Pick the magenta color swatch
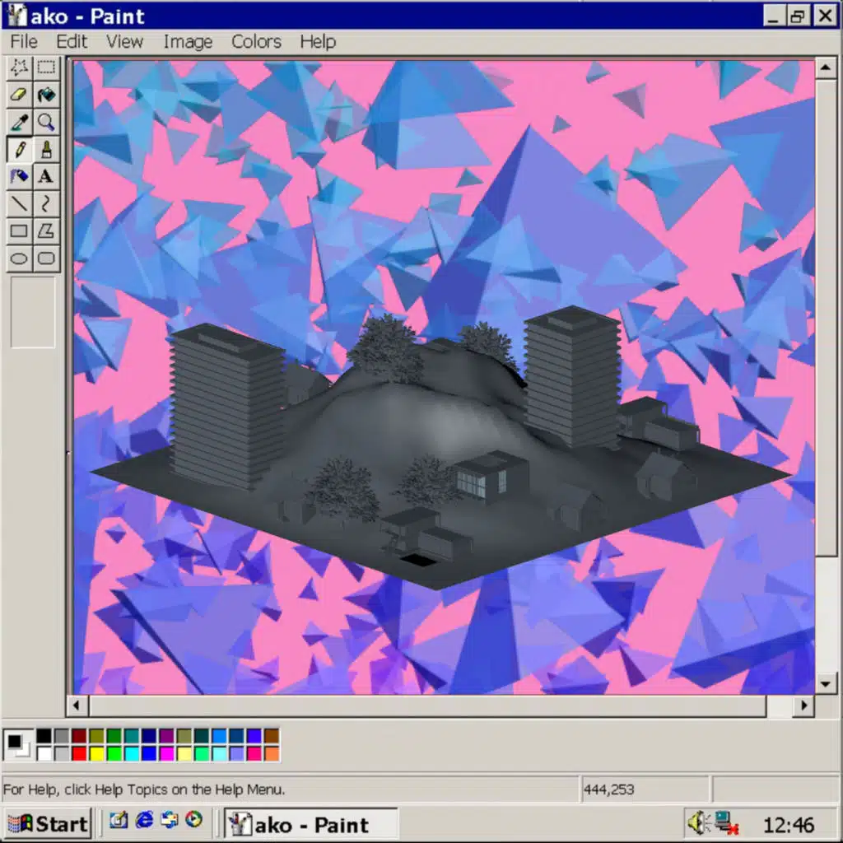Viewport: 843px width, 843px height. (166, 754)
